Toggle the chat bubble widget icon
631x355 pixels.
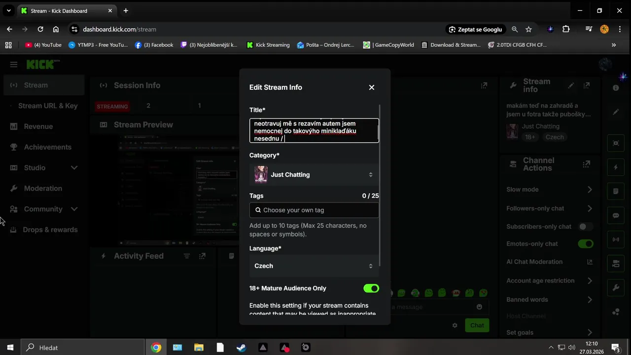click(x=616, y=215)
